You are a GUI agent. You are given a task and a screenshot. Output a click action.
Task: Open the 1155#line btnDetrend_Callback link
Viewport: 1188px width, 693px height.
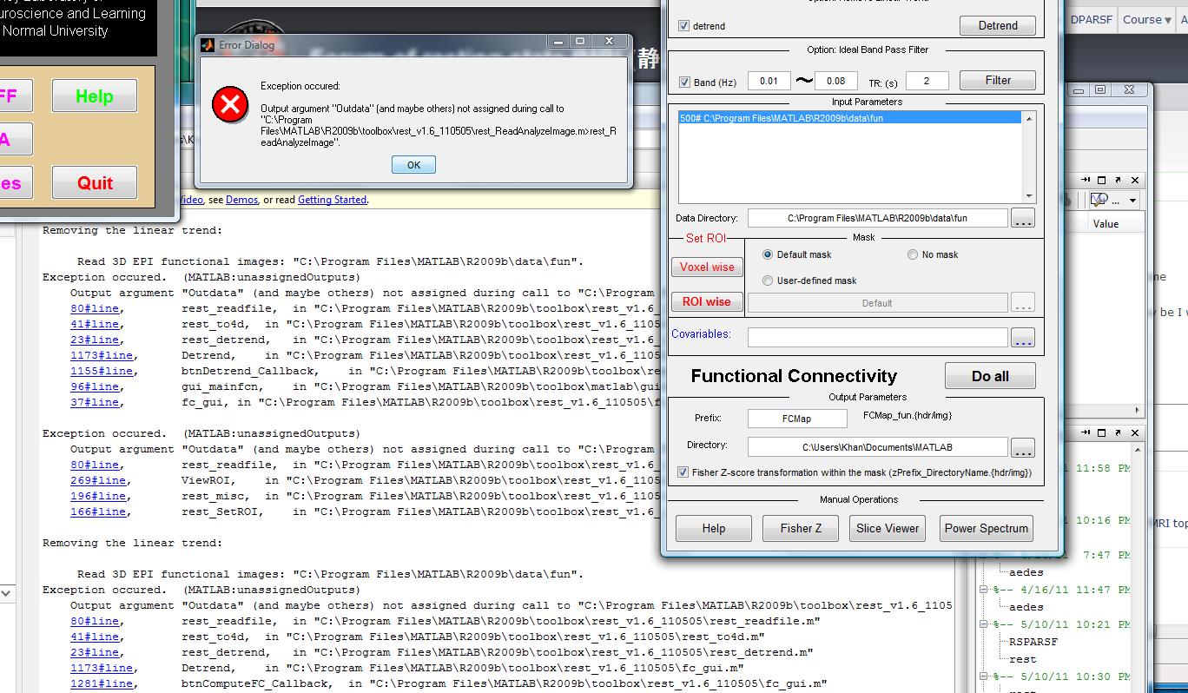[102, 371]
